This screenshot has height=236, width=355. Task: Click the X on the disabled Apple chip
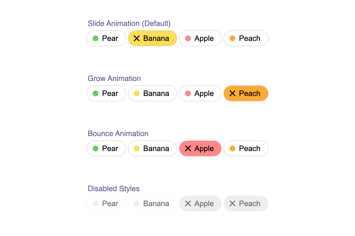tap(188, 203)
